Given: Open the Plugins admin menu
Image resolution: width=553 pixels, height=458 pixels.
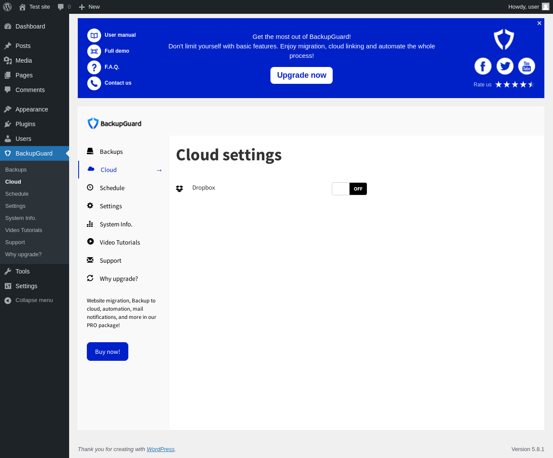Looking at the screenshot, I should point(35,124).
